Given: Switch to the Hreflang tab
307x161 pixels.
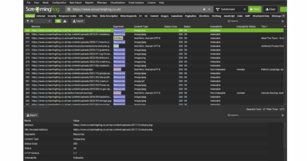Looking at the screenshot, I should coord(216,16).
